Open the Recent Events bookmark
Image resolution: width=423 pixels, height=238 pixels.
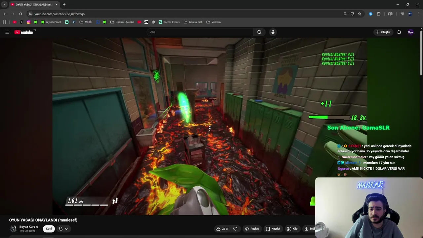(x=169, y=22)
